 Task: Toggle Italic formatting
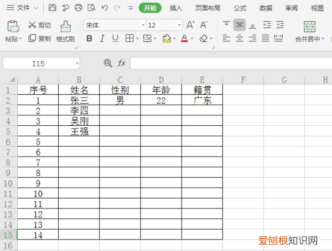pos(102,39)
